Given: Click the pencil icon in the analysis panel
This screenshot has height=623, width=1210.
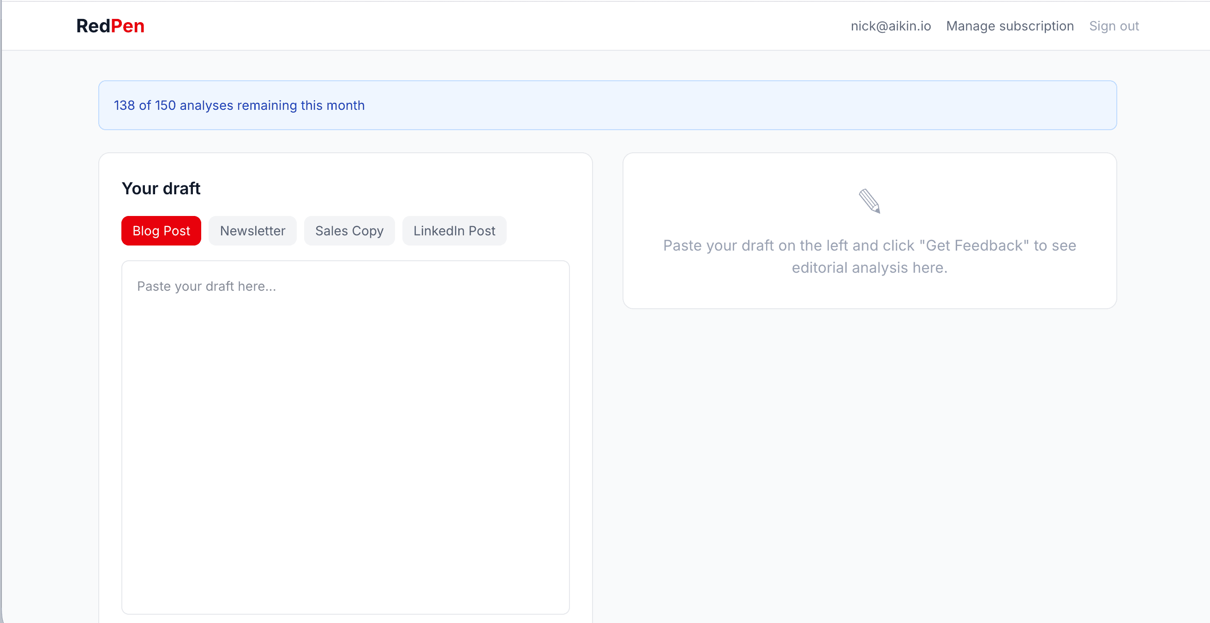Looking at the screenshot, I should (x=869, y=202).
